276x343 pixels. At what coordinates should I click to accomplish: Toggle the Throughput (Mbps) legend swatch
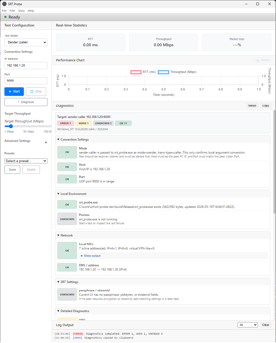163,72
